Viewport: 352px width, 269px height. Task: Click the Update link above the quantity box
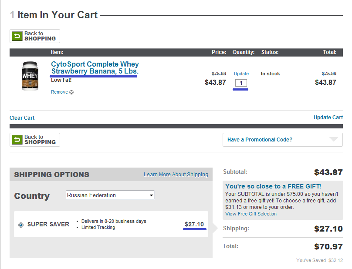[241, 74]
